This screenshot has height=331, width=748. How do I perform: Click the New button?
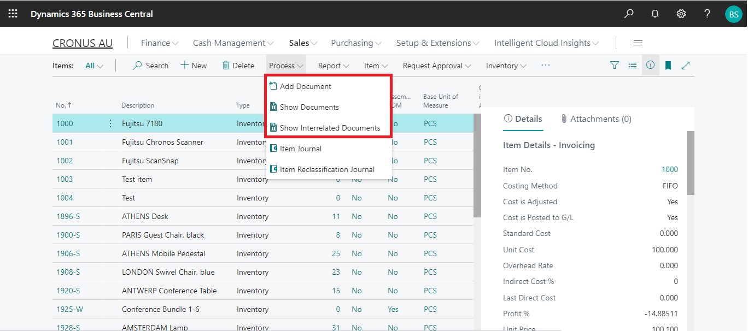[194, 66]
